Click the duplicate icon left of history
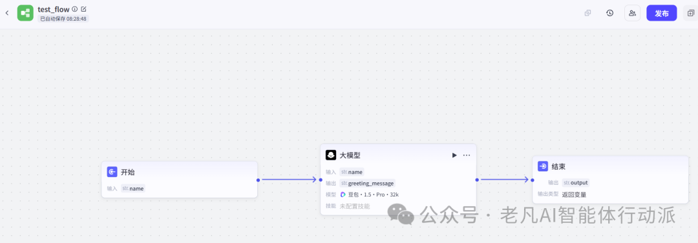The height and width of the screenshot is (243, 698). (x=587, y=13)
